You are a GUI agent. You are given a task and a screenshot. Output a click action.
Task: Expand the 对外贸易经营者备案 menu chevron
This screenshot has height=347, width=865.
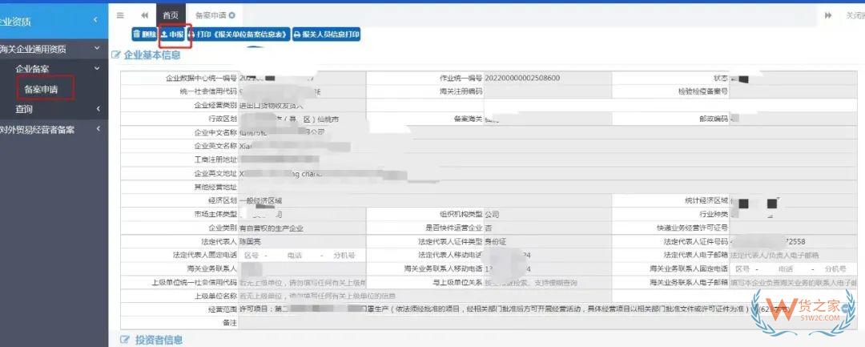click(x=98, y=129)
